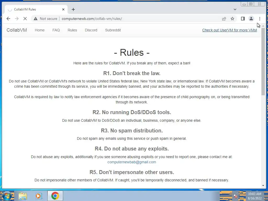Open the Discord nav item
Screen dimensions: 268x201
click(x=91, y=30)
